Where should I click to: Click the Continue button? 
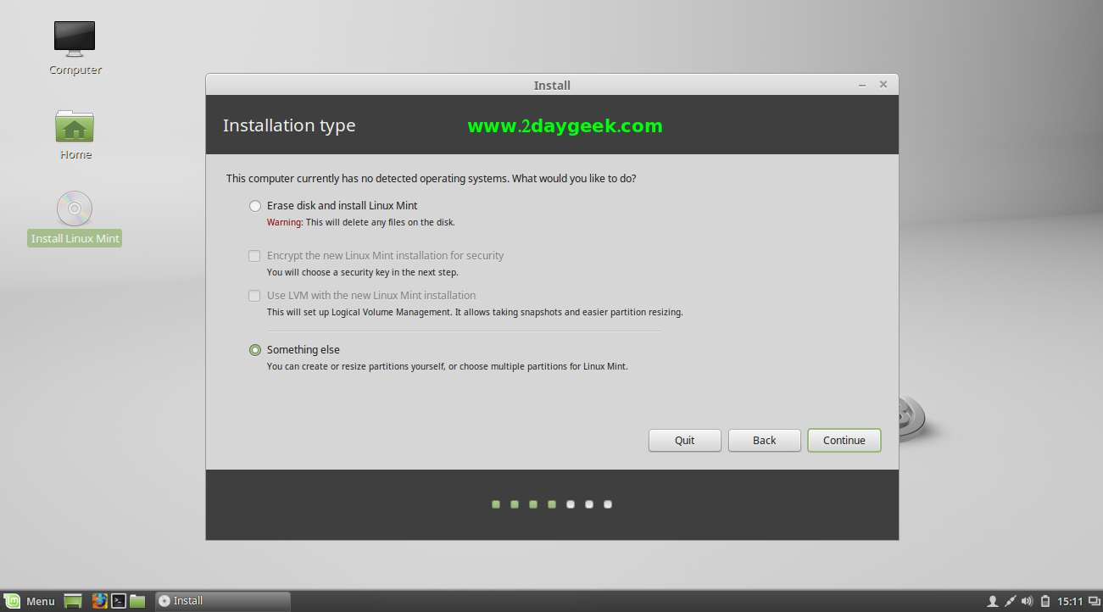844,441
